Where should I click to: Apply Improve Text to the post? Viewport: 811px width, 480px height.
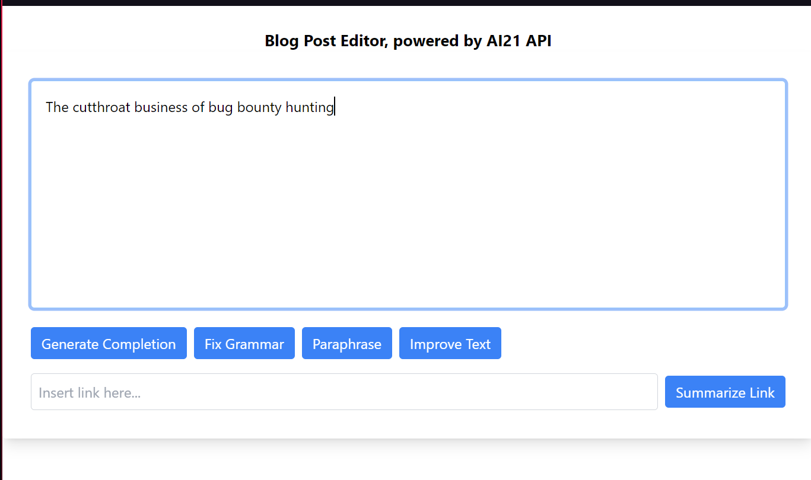click(x=450, y=343)
